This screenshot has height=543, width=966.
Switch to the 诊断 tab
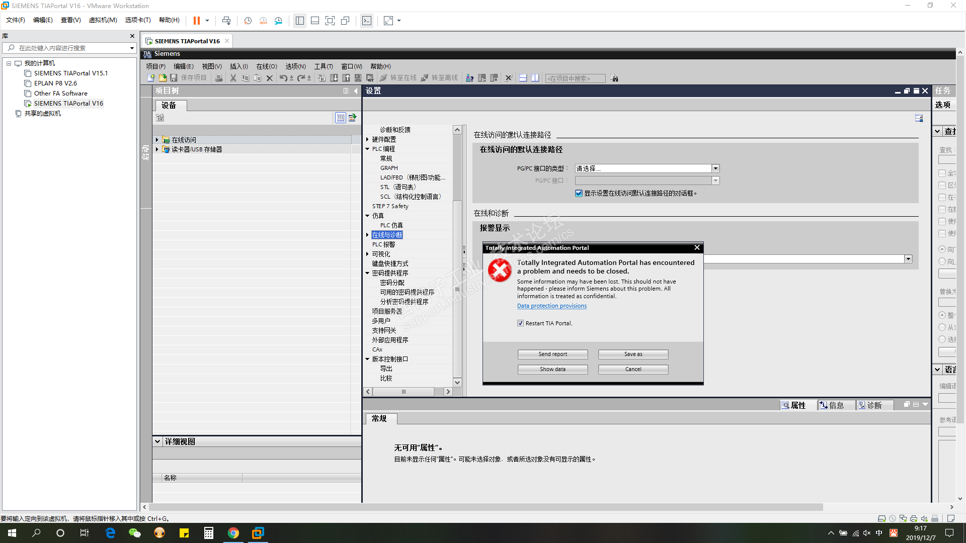tap(874, 405)
